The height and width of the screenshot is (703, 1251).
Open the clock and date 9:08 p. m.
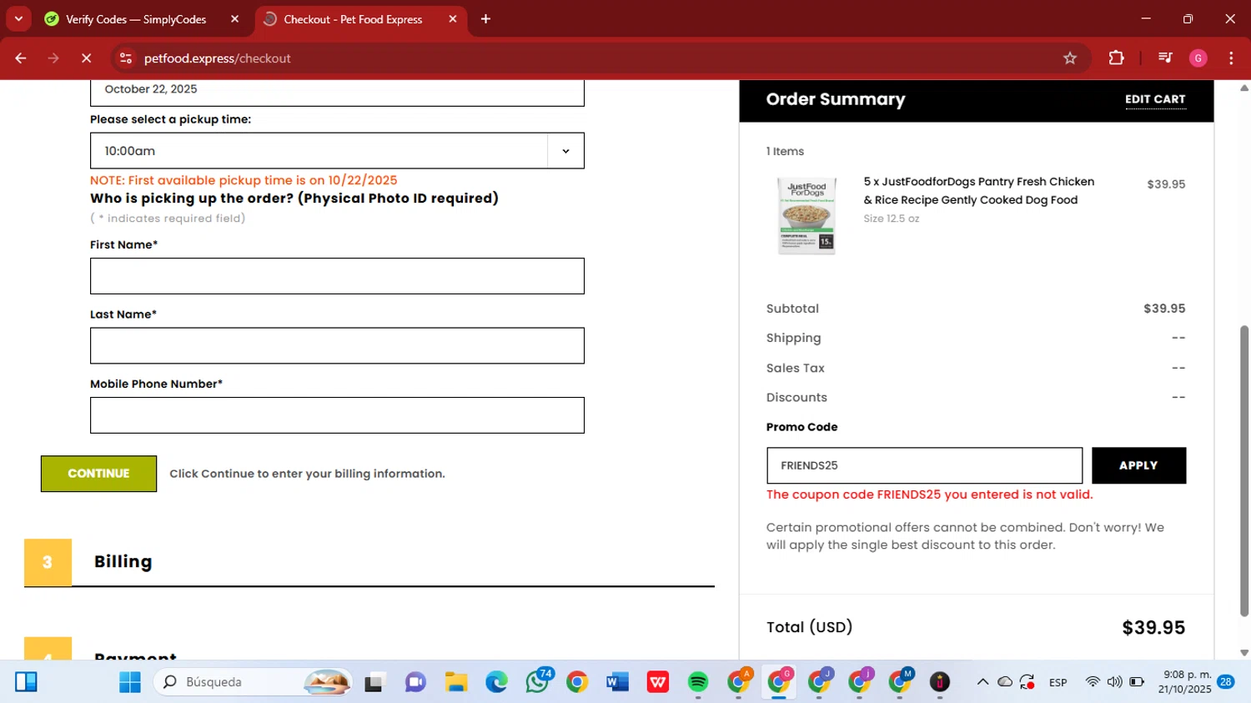(x=1184, y=682)
